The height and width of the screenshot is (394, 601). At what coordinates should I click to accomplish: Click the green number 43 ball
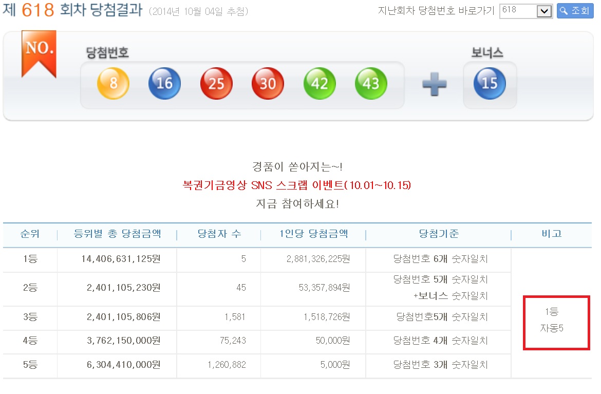coord(371,83)
